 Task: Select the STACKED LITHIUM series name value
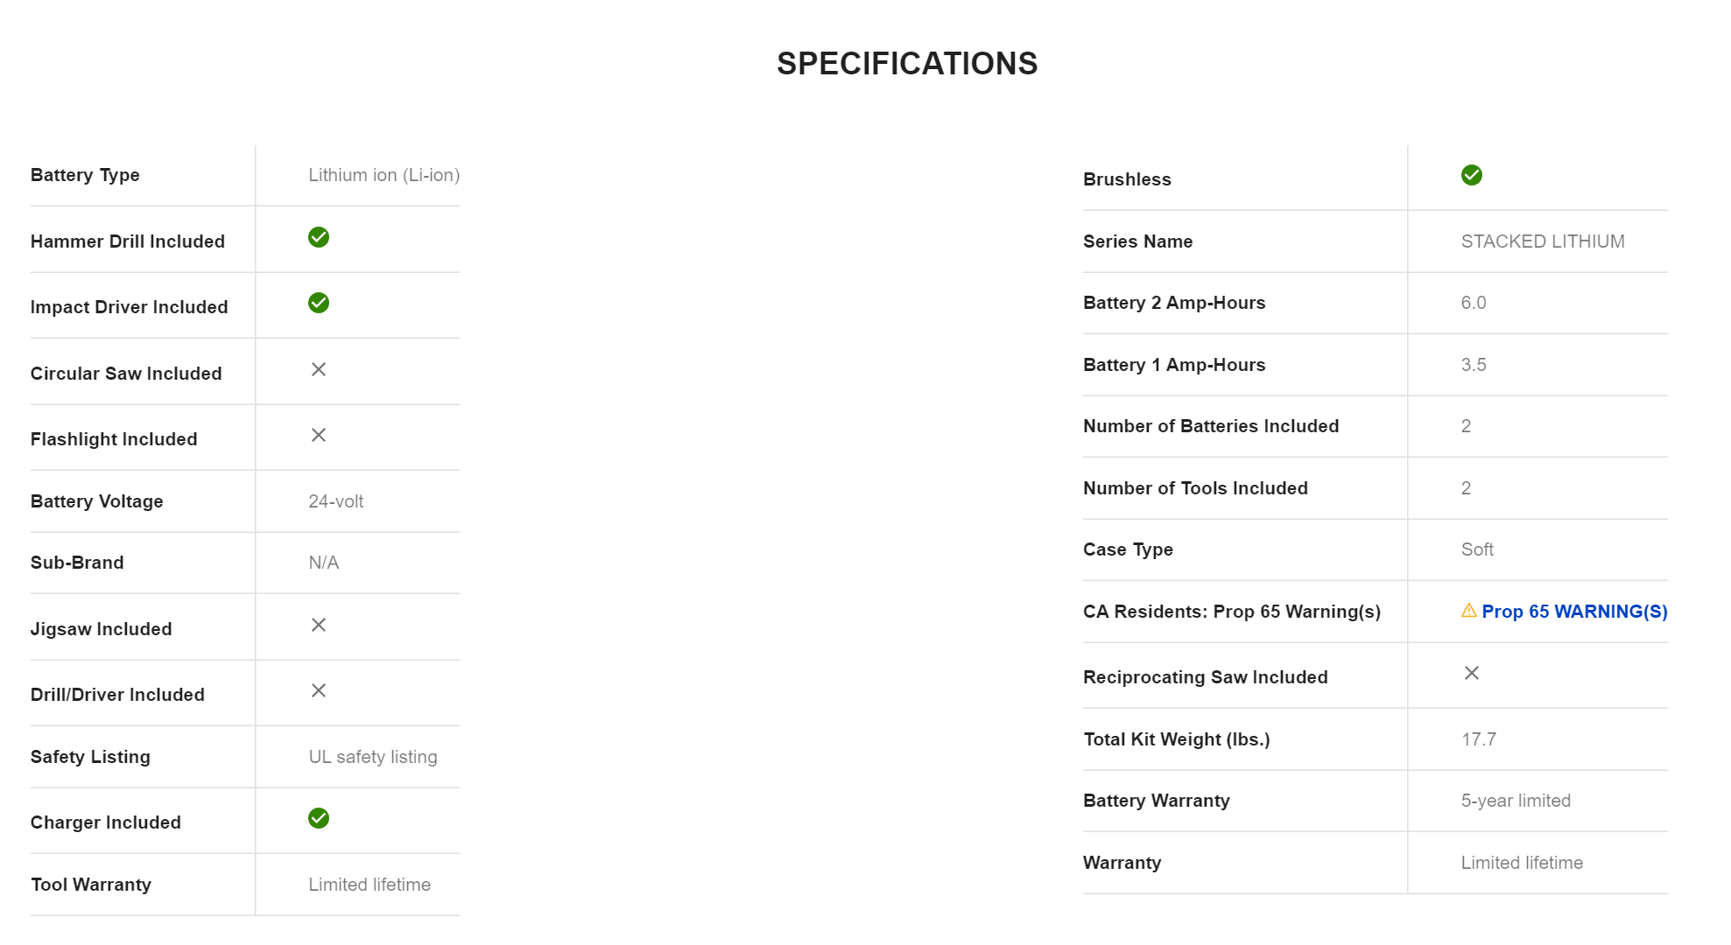pos(1543,241)
